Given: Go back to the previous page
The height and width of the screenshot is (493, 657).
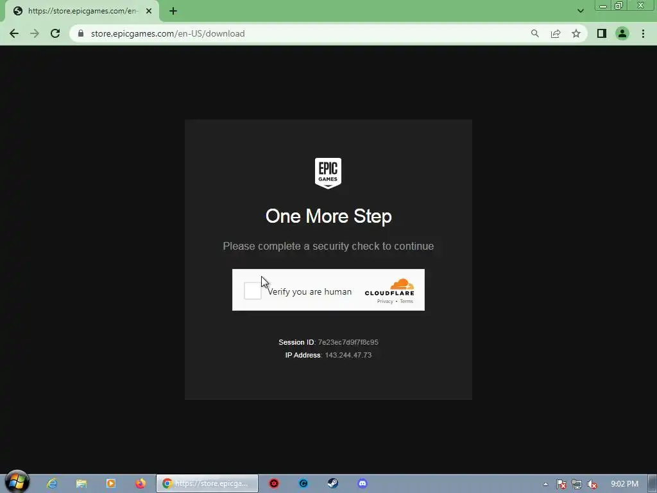Looking at the screenshot, I should pos(14,33).
